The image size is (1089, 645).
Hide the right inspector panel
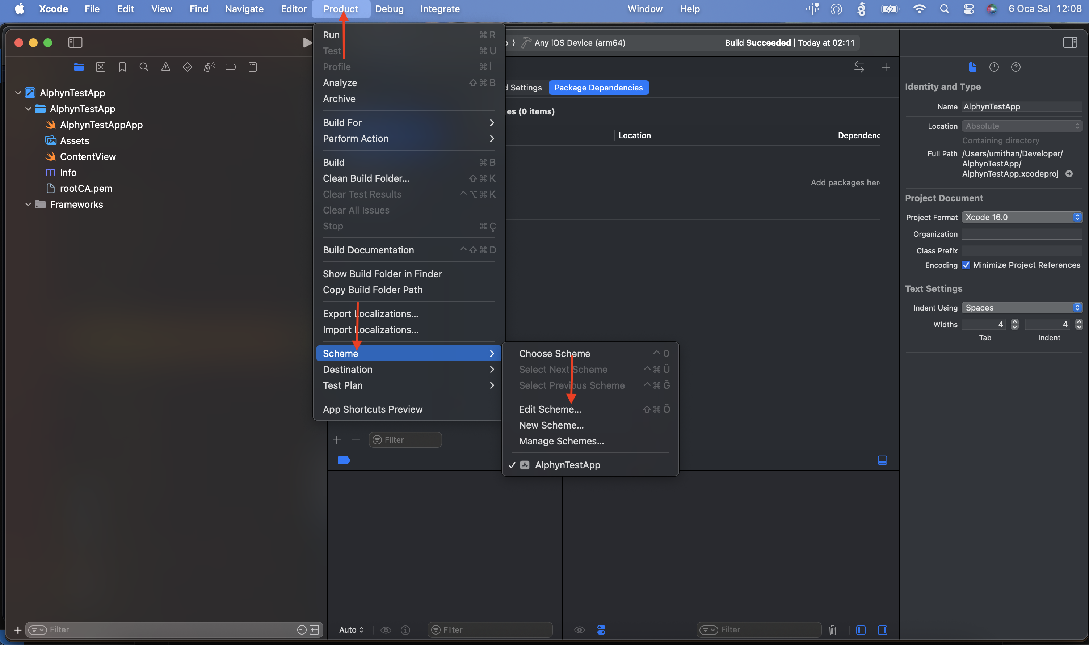tap(1070, 42)
